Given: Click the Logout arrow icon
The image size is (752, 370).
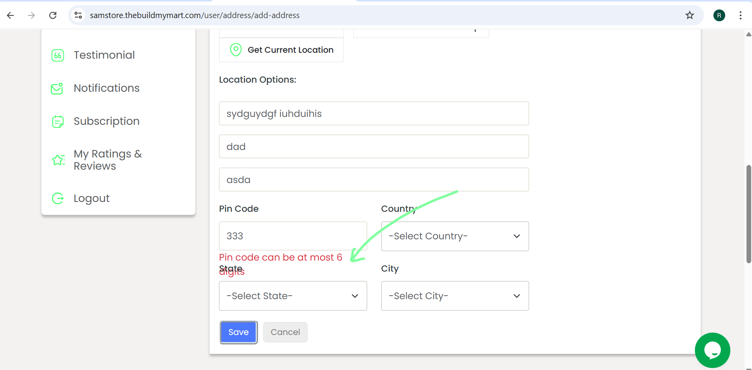Looking at the screenshot, I should (x=58, y=198).
